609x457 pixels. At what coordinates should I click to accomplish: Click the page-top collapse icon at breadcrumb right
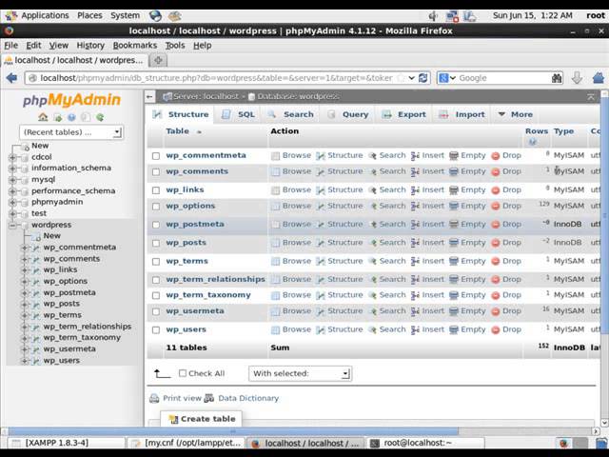(591, 97)
